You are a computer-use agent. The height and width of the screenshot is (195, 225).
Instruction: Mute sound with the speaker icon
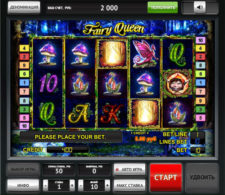[200, 7]
